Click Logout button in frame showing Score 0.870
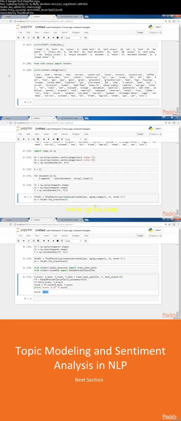 click(158, 230)
